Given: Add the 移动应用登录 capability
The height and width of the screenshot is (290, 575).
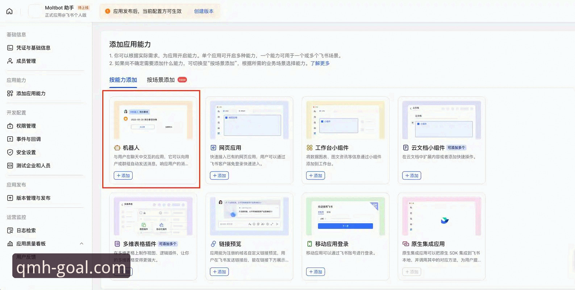Looking at the screenshot, I should tap(316, 272).
